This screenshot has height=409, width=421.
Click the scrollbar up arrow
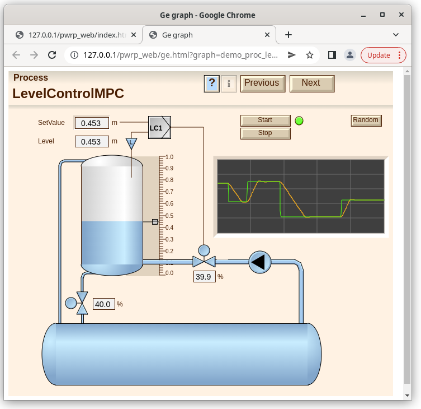[408, 71]
